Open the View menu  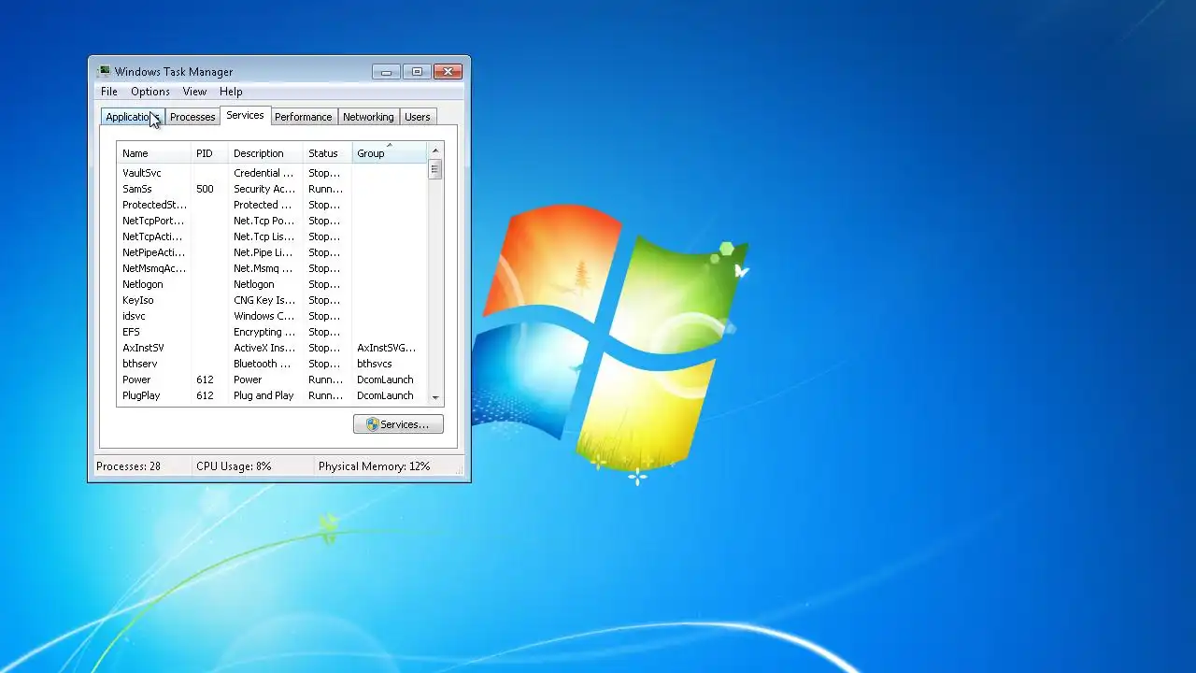[194, 92]
